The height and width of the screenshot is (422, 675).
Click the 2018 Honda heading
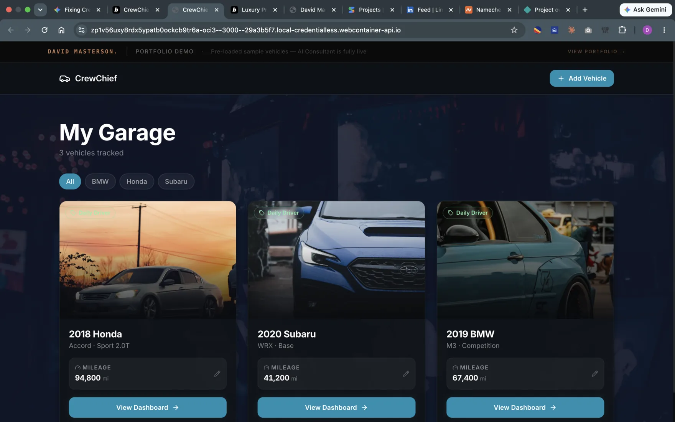(x=95, y=334)
